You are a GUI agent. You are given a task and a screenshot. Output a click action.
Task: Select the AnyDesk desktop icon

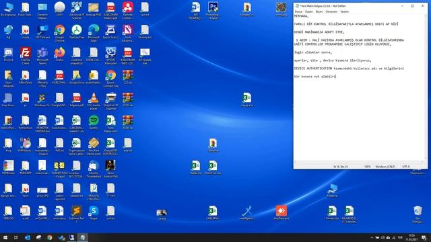281,213
